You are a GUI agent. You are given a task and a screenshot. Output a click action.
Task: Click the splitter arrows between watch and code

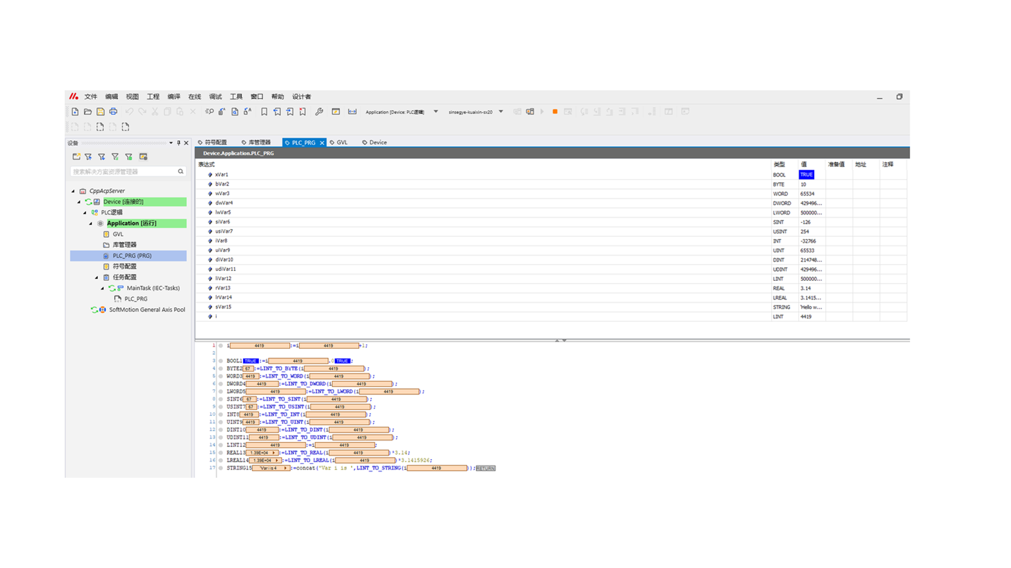[560, 340]
